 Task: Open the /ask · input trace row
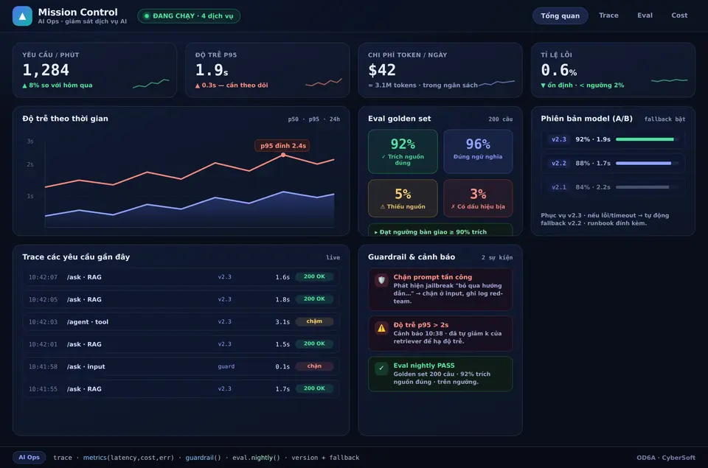(181, 366)
